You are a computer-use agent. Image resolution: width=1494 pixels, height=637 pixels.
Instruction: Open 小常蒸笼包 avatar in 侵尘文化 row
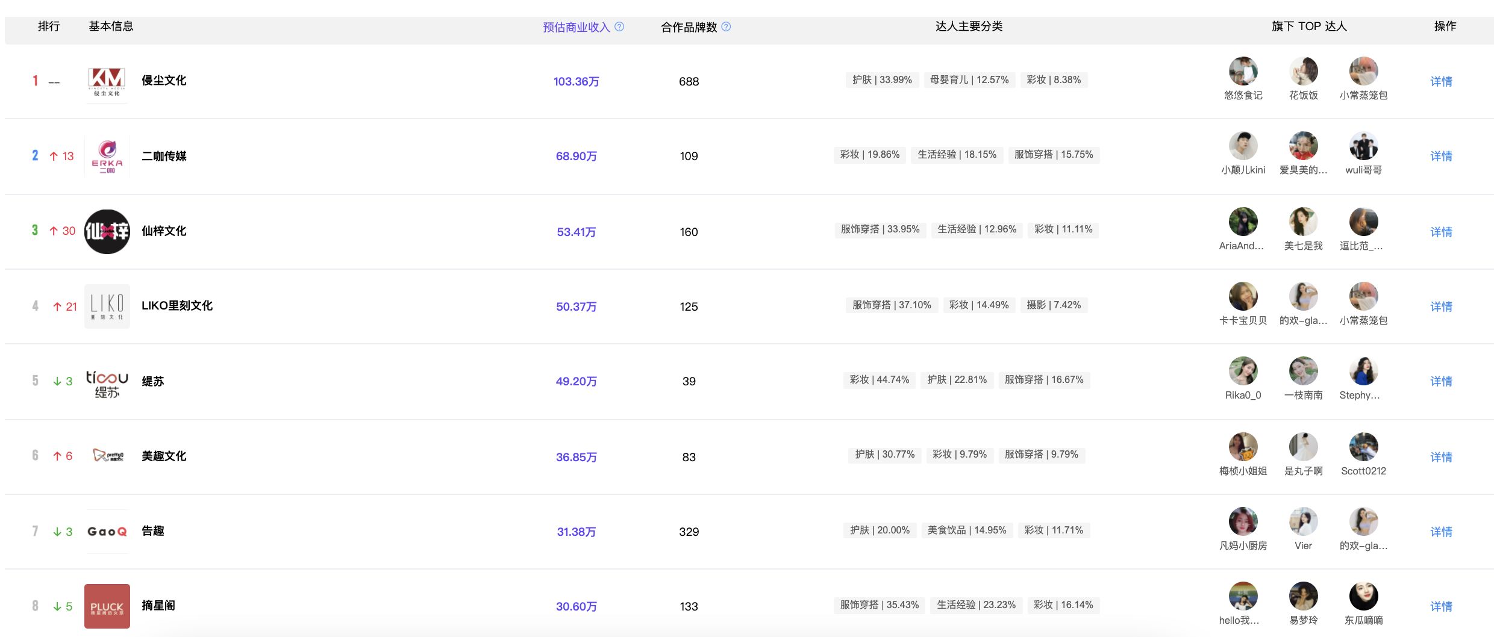pos(1364,72)
